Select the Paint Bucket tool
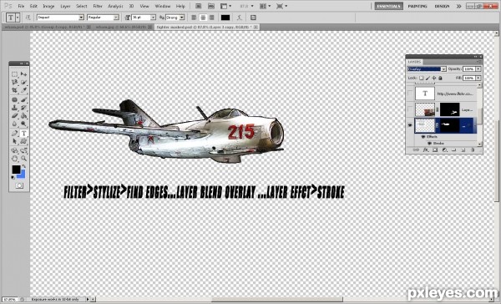 pyautogui.click(x=24, y=116)
